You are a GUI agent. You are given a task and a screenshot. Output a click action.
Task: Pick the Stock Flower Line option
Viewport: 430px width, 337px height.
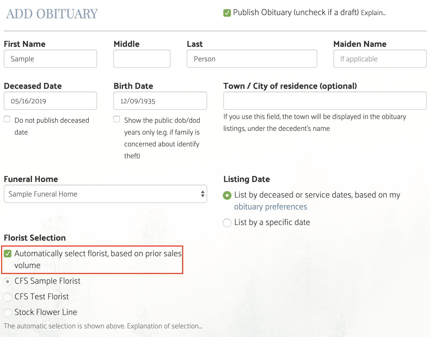pos(8,313)
